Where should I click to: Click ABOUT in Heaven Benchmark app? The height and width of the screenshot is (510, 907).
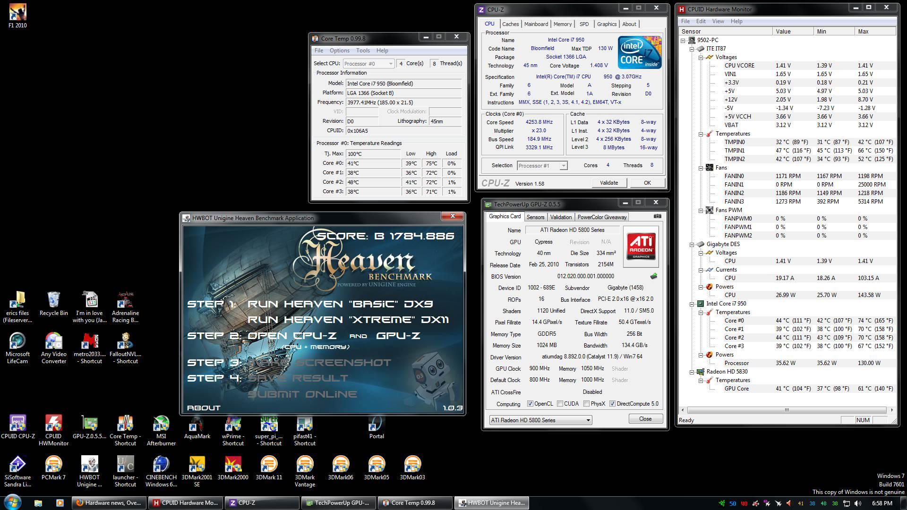pyautogui.click(x=204, y=408)
